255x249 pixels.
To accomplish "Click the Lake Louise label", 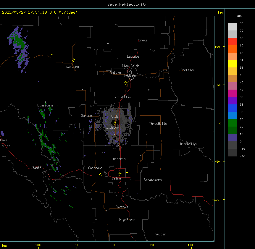I will [5, 143].
